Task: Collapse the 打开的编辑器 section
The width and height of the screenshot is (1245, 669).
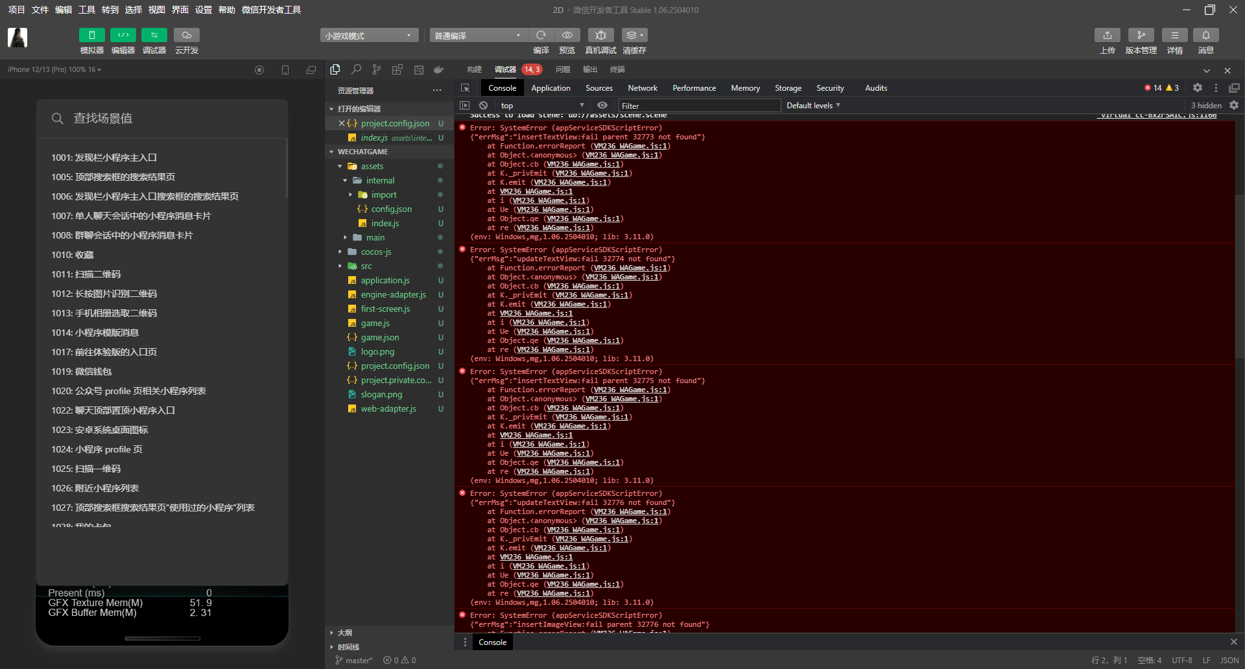Action: 331,109
